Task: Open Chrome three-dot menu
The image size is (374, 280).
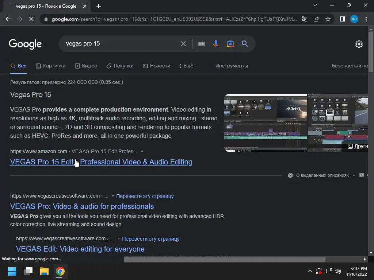Action: (366, 19)
